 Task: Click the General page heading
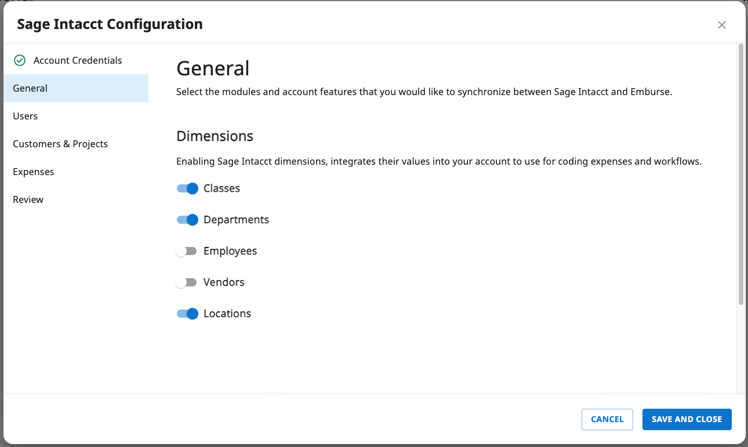point(213,68)
